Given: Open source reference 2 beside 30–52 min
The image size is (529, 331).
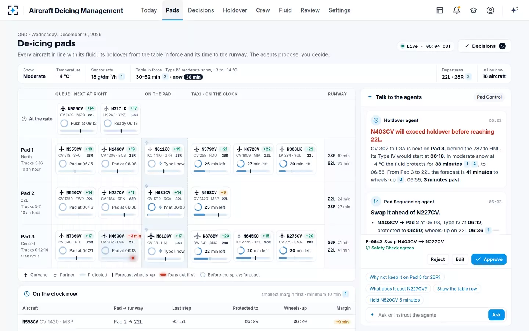Looking at the screenshot, I should click(x=165, y=76).
